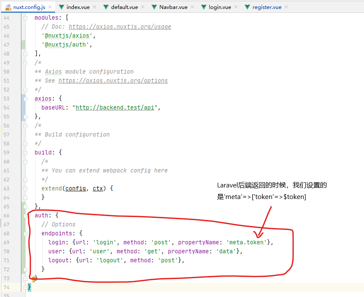This screenshot has width=364, height=297.
Task: Open the axios.nuxtjs.org/options link
Action: tap(113, 81)
